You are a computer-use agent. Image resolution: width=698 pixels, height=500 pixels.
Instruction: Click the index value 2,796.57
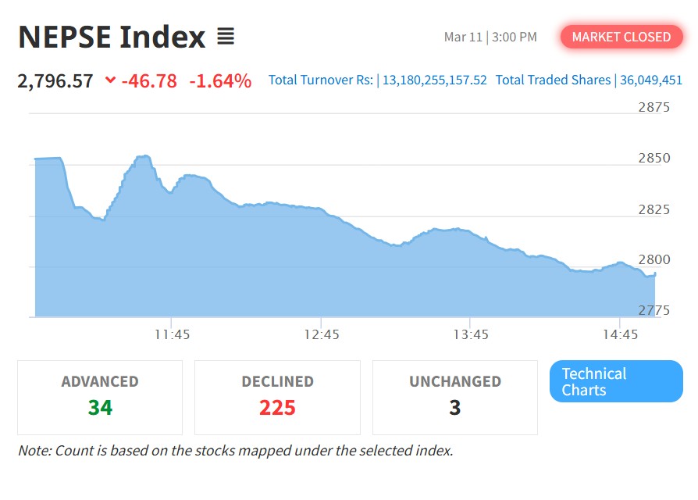[x=55, y=80]
